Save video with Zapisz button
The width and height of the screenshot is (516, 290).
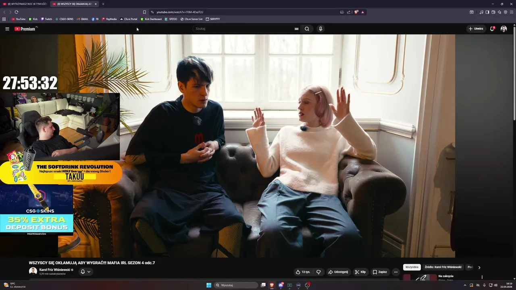pos(380,272)
